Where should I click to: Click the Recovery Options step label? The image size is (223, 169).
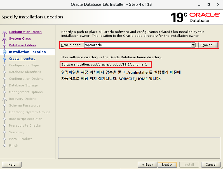(x=23, y=99)
